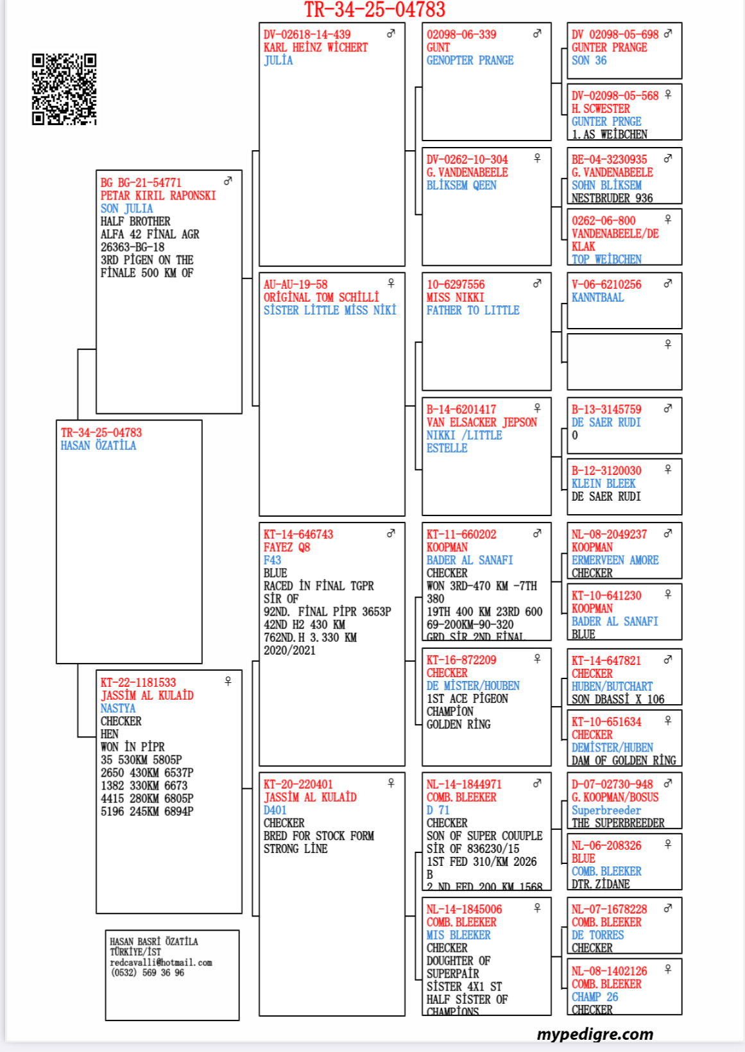The width and height of the screenshot is (745, 1052).
Task: Click male symbol in Karl Heinz Wichert box
Action: [391, 33]
